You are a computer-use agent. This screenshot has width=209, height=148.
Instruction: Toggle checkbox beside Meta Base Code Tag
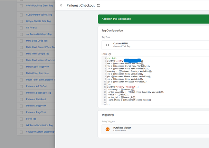pos(21,41)
